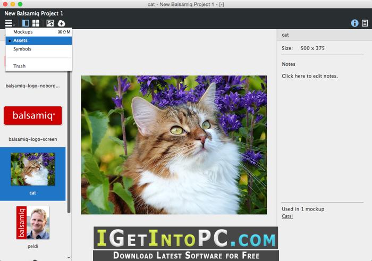Click the cat title in inspector
This screenshot has height=261, width=372.
point(285,35)
